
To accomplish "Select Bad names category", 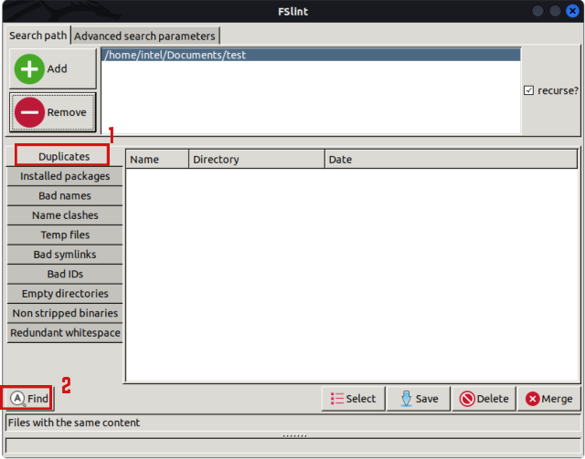I will [64, 195].
